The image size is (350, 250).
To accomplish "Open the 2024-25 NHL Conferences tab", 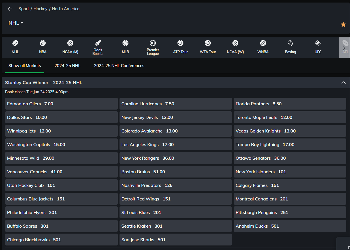I will (x=119, y=66).
